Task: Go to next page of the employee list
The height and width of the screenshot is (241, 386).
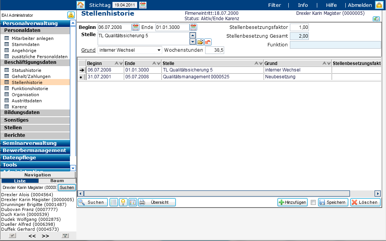Action: point(45,236)
